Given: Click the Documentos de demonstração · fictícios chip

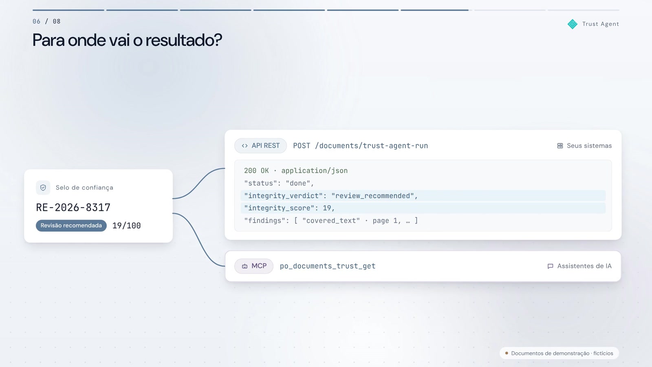Looking at the screenshot, I should [559, 353].
